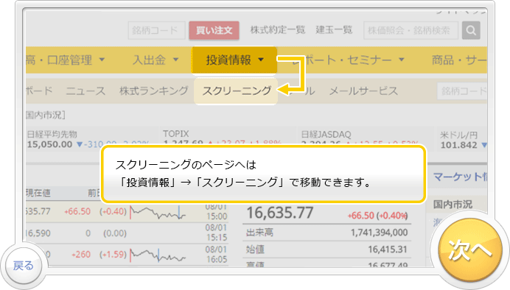Image resolution: width=510 pixels, height=290 pixels.
Task: Click the 日経平均先物 market ticker
Action: 52,135
